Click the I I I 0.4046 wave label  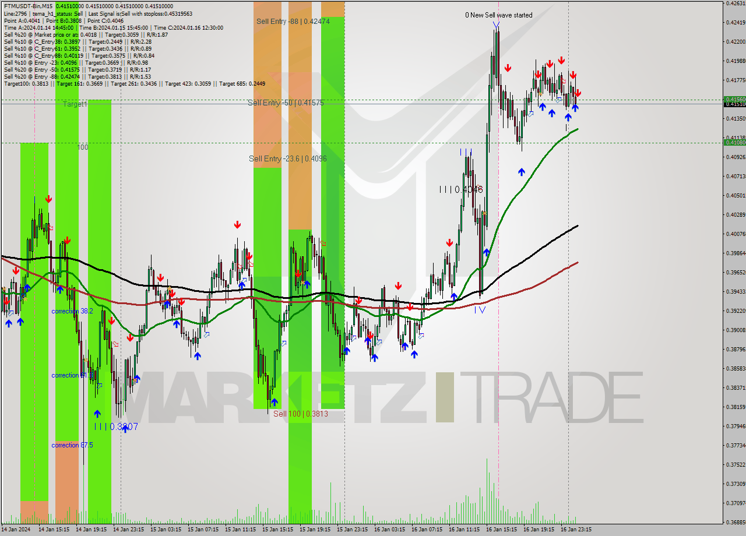click(x=461, y=190)
